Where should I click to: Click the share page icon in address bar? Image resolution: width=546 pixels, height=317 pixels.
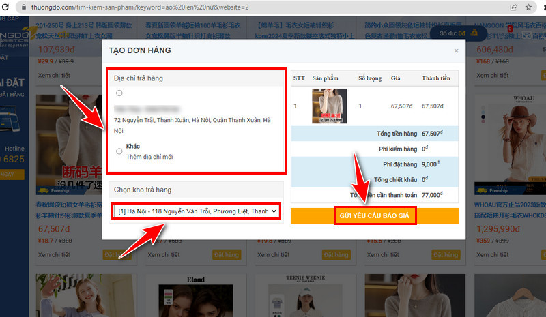[x=514, y=7]
